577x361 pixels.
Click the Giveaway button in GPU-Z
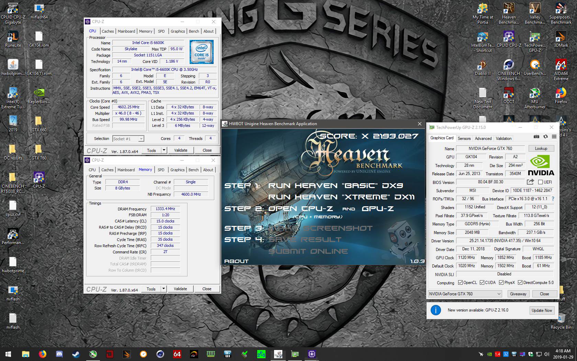[518, 294]
